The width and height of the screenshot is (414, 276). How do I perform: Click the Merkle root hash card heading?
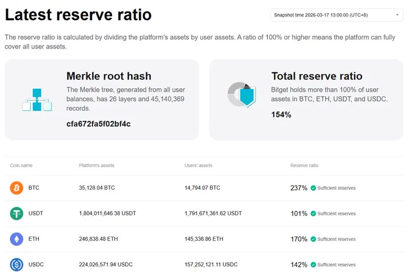tap(109, 76)
